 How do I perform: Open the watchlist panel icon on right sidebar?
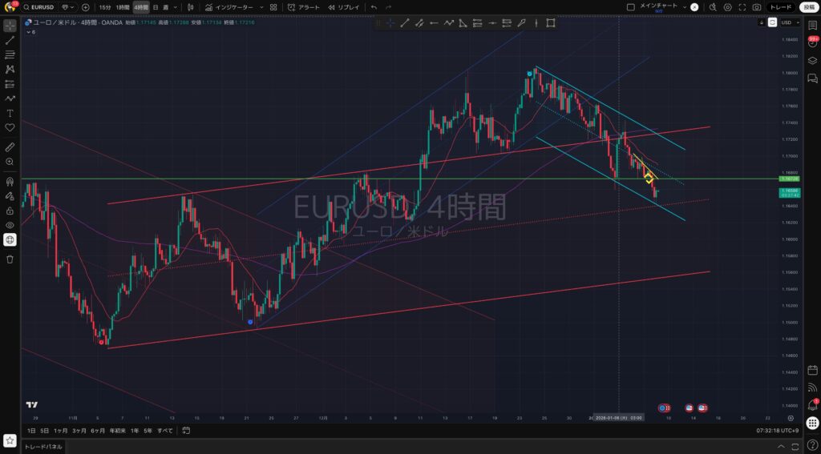812,26
